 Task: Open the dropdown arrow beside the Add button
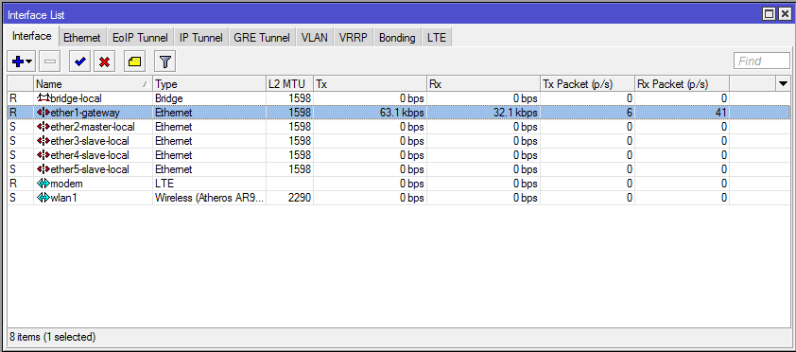click(29, 62)
